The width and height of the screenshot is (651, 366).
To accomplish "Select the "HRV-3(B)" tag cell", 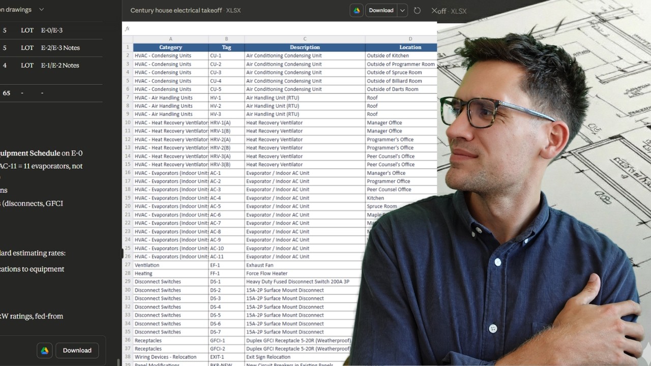I will coord(226,165).
